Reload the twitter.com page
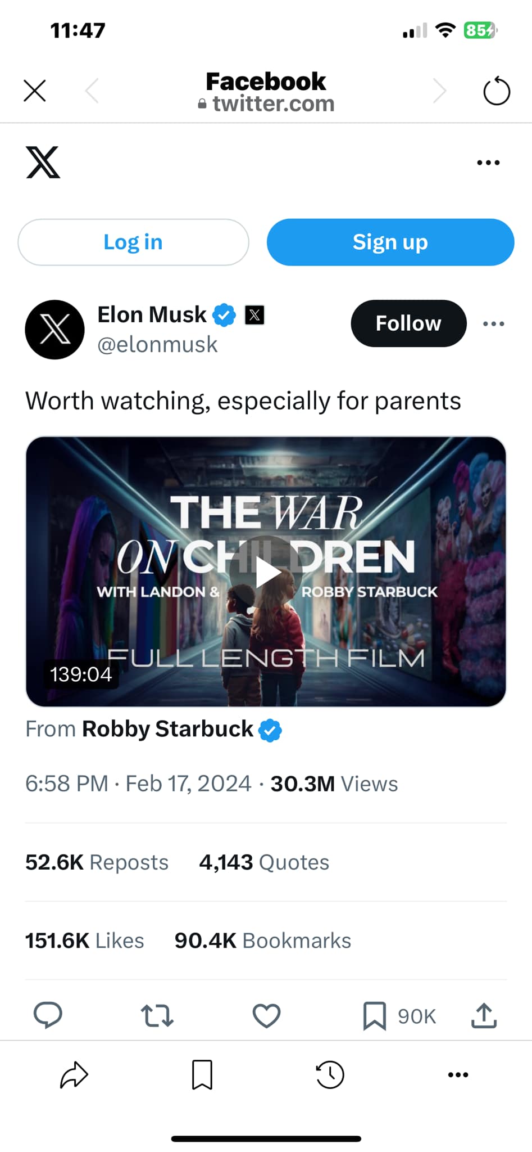Screen dimensions: 532x1152 (496, 91)
